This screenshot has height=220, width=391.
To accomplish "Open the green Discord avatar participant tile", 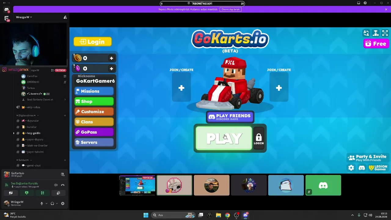I will pos(323,185).
